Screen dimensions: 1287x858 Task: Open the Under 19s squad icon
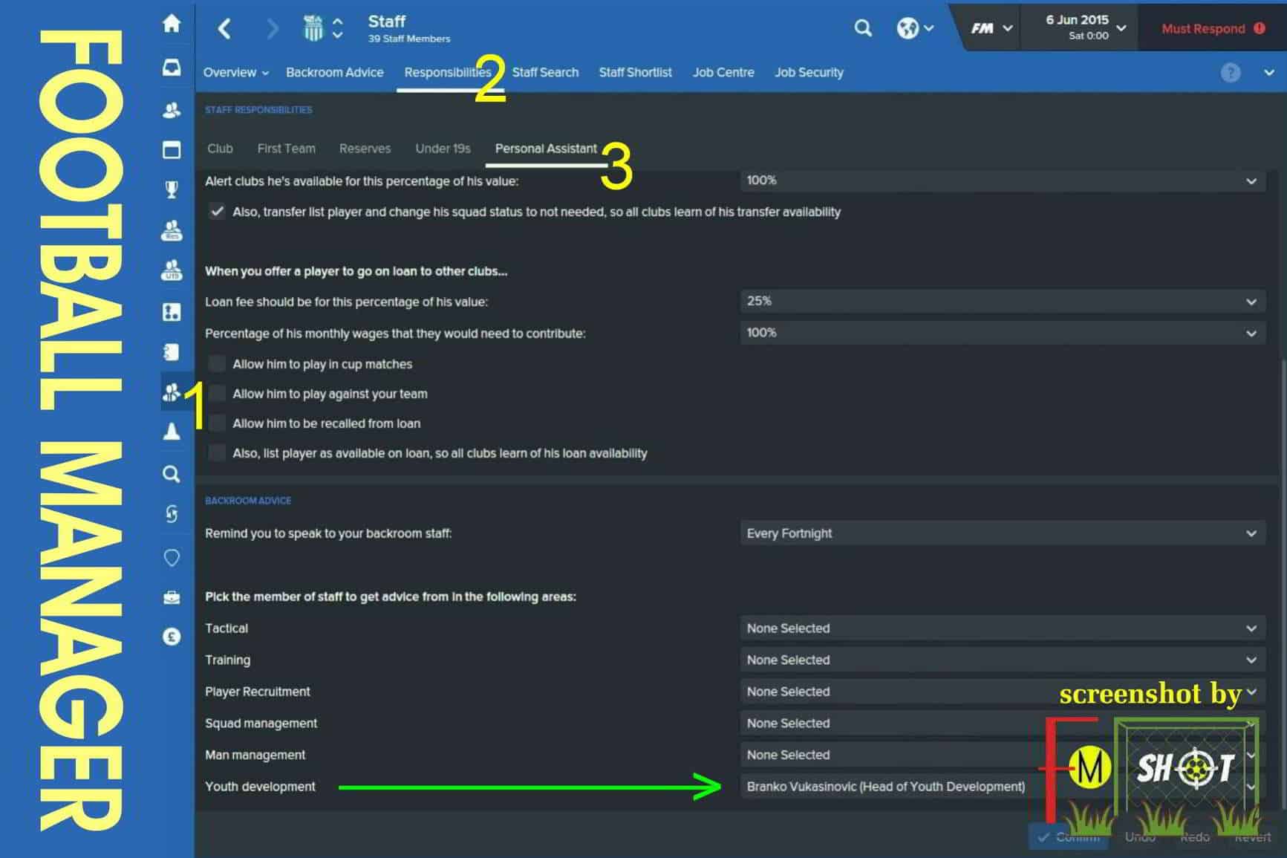click(172, 270)
